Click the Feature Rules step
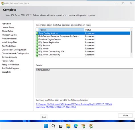Image resolution: width=135 pixels, height=130 pixels. click(x=8, y=61)
